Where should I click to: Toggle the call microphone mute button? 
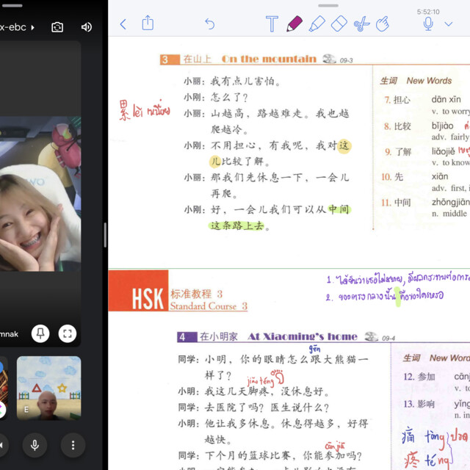tap(35, 445)
